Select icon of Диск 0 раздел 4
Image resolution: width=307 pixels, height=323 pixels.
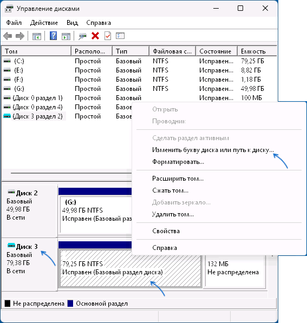pos(7,107)
